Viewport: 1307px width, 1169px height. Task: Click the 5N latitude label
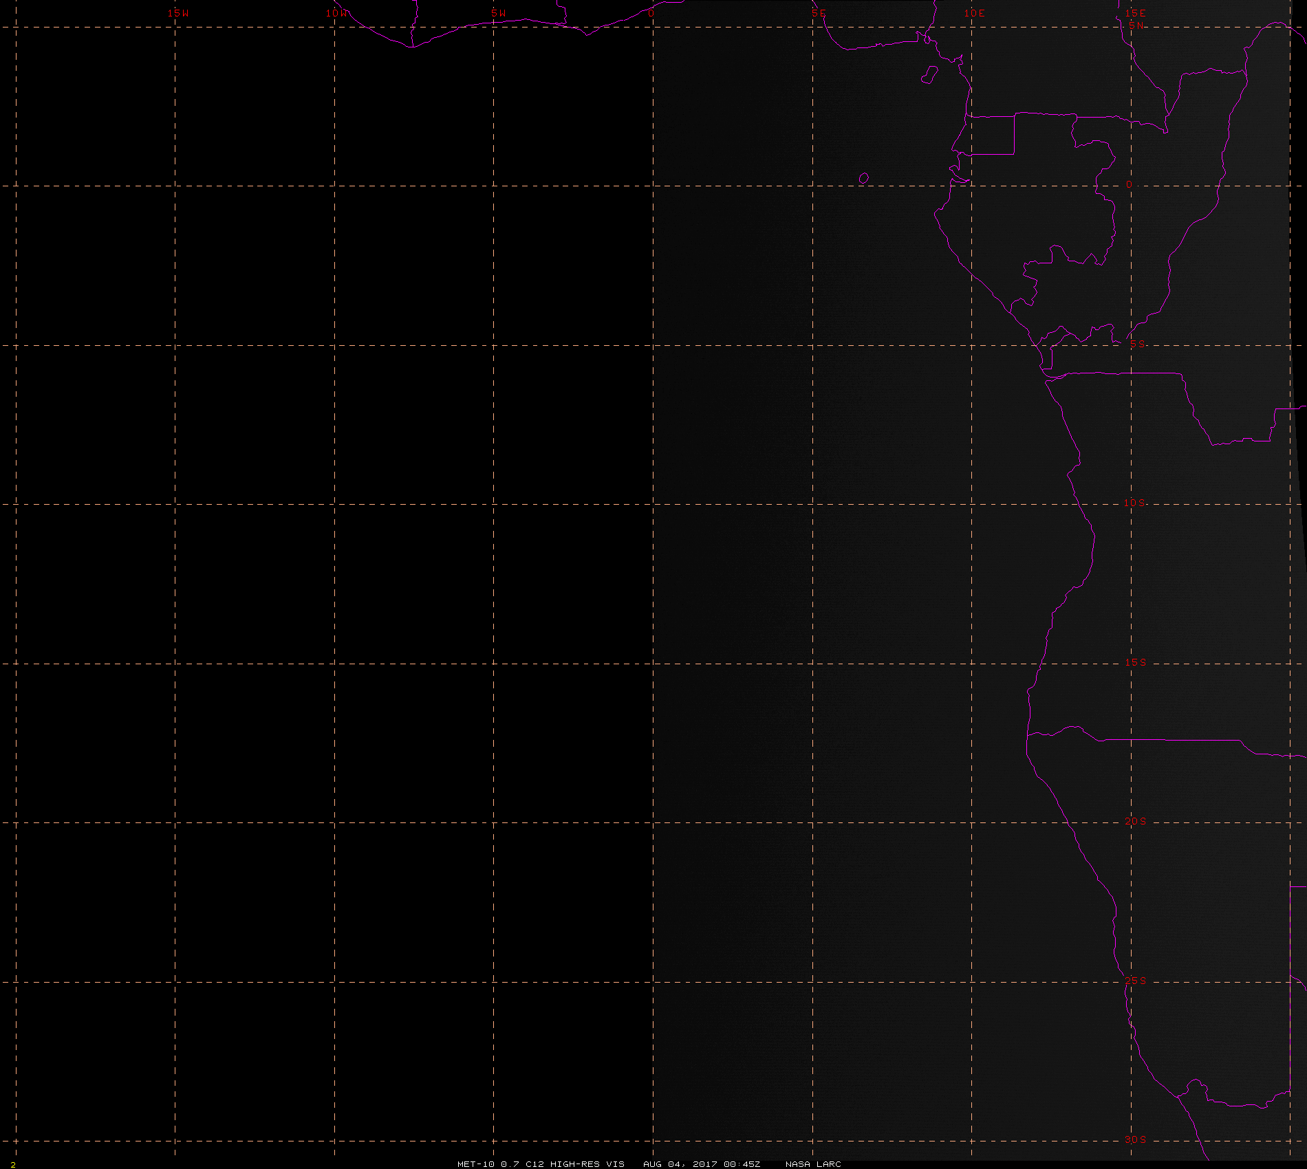pyautogui.click(x=1136, y=25)
